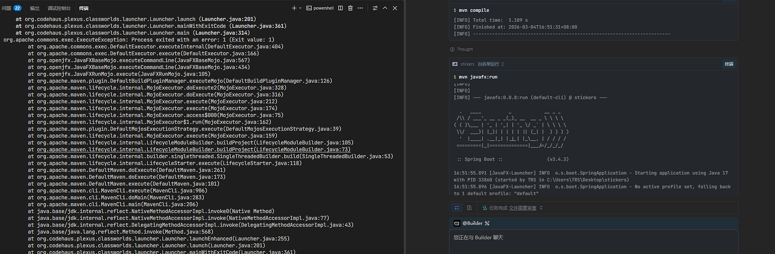The width and height of the screenshot is (775, 254).
Task: Open the panel settings sliders icon
Action: (x=375, y=8)
